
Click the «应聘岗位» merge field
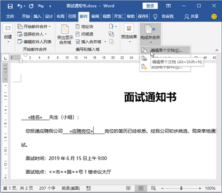click(81, 131)
